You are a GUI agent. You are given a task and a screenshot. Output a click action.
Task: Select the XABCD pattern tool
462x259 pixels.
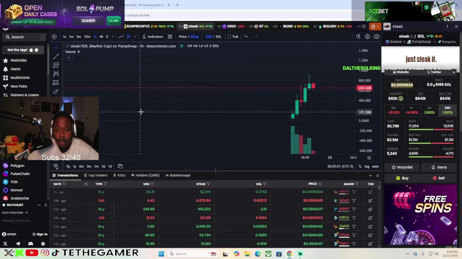(56, 74)
